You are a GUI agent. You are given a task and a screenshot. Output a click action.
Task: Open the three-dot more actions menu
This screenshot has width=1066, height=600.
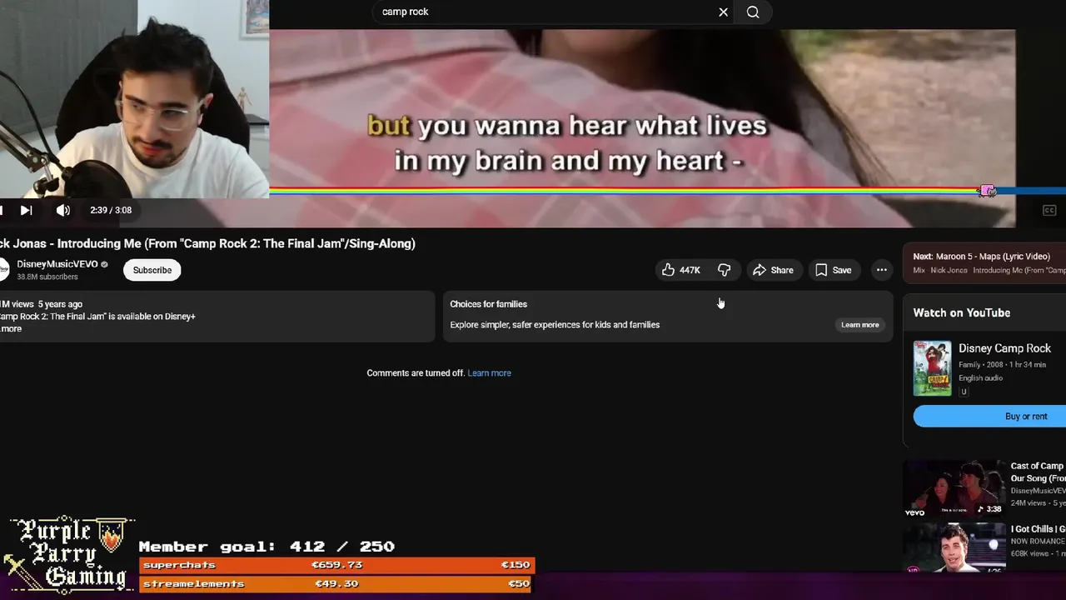[x=881, y=270]
